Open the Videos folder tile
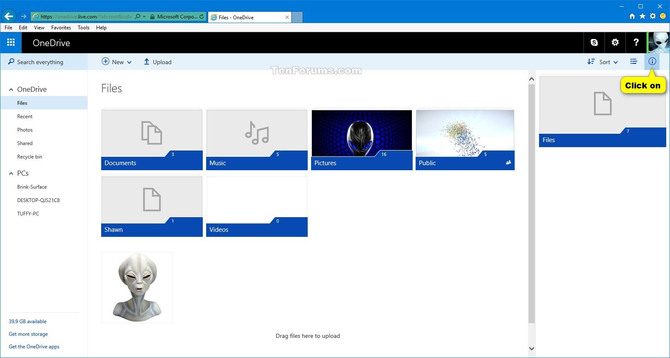Viewport: 670px width, 358px height. click(x=257, y=206)
